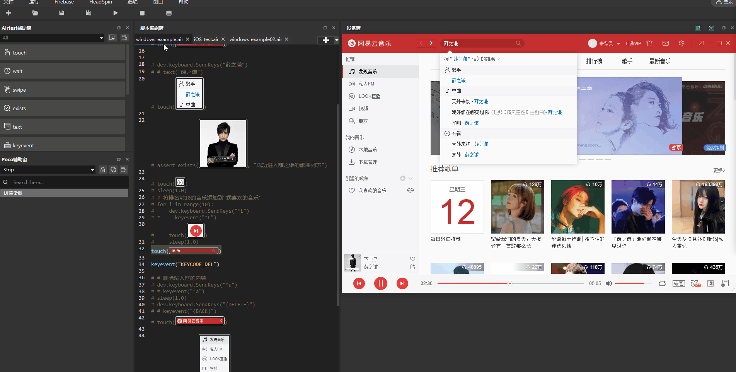Open the HeadSpin menu
The height and width of the screenshot is (372, 736).
pos(101,2)
